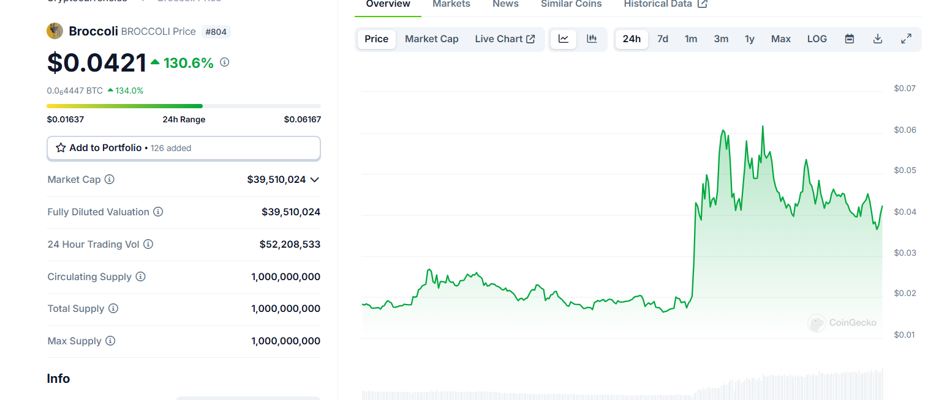
Task: Open the Similar Coins tab
Action: click(572, 4)
